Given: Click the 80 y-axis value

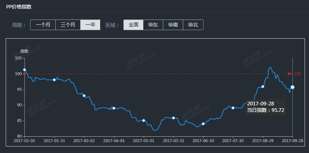Looking at the screenshot, I should (x=20, y=136).
